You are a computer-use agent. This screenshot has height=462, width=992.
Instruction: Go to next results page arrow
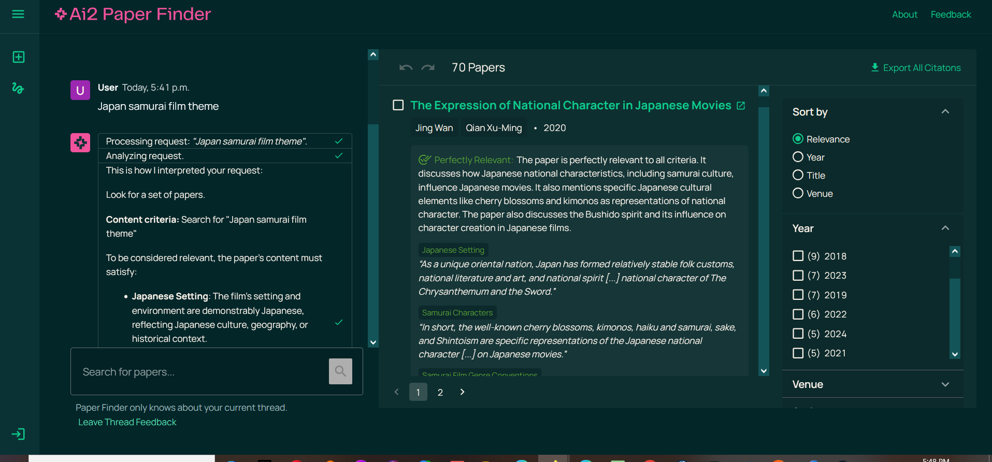[463, 392]
